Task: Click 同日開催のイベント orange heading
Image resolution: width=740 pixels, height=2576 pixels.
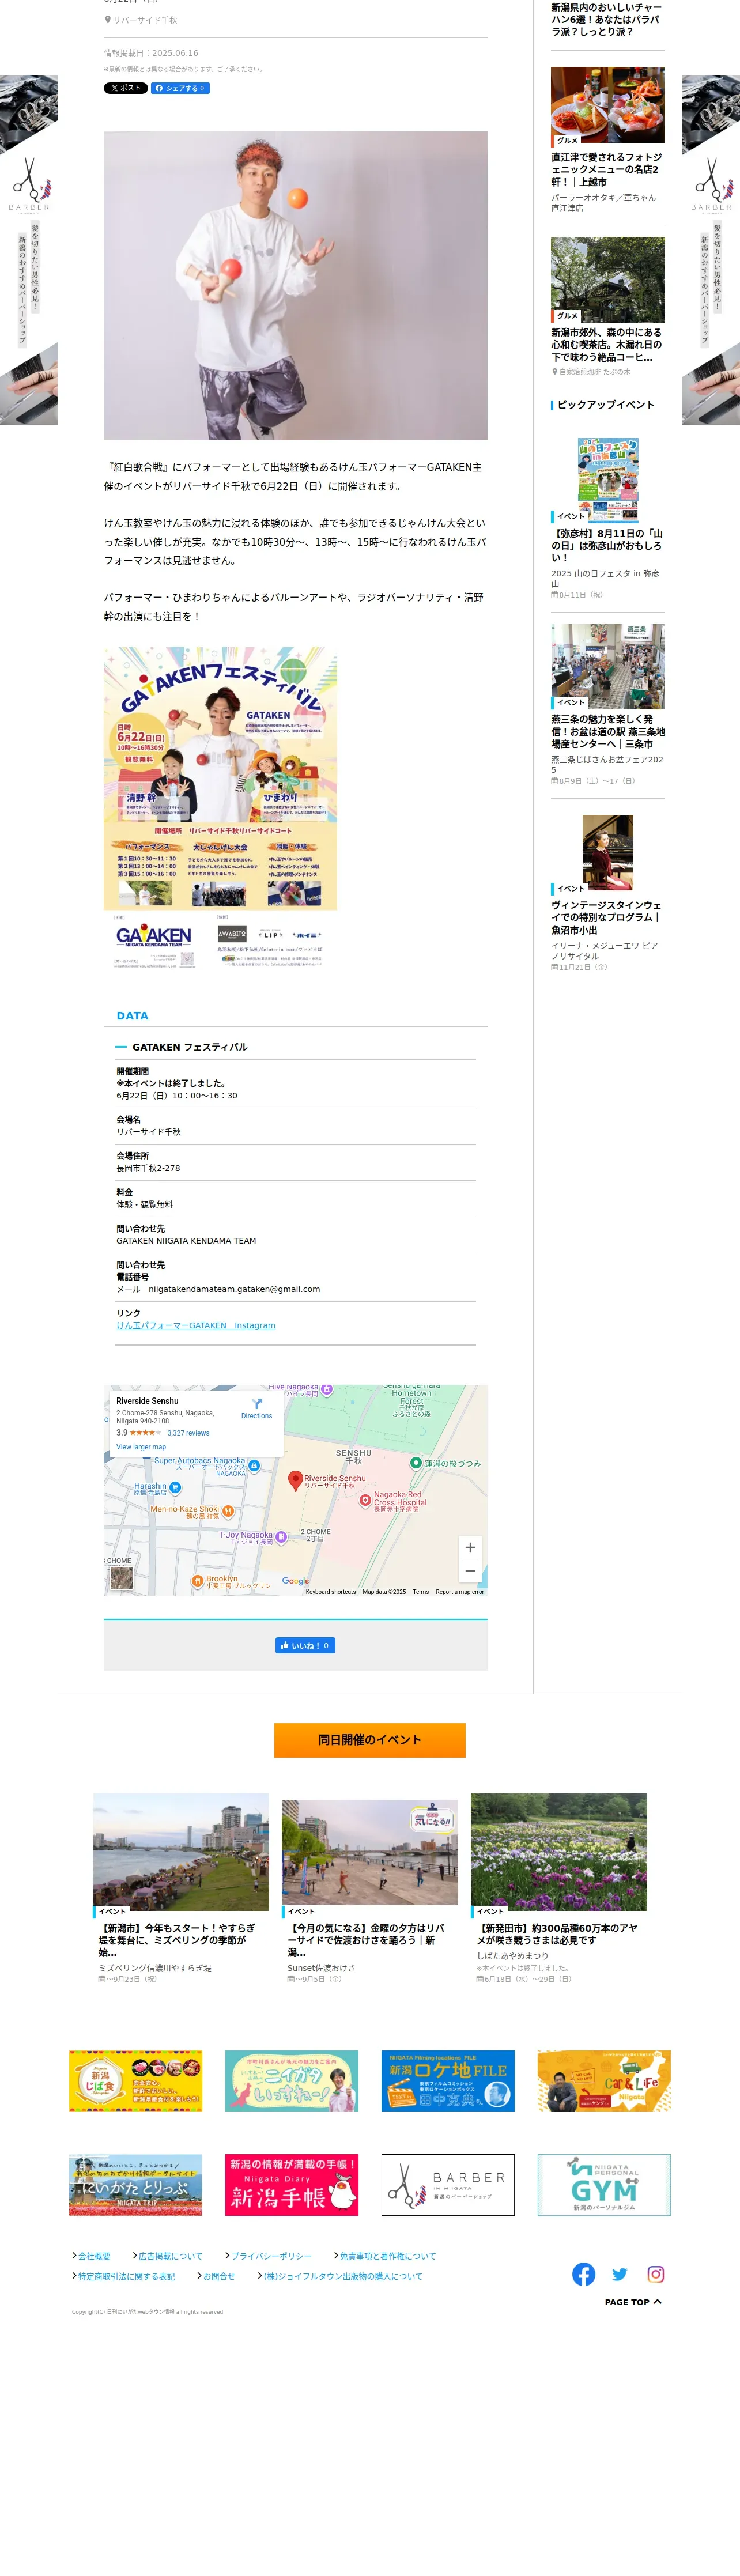Action: click(370, 1740)
